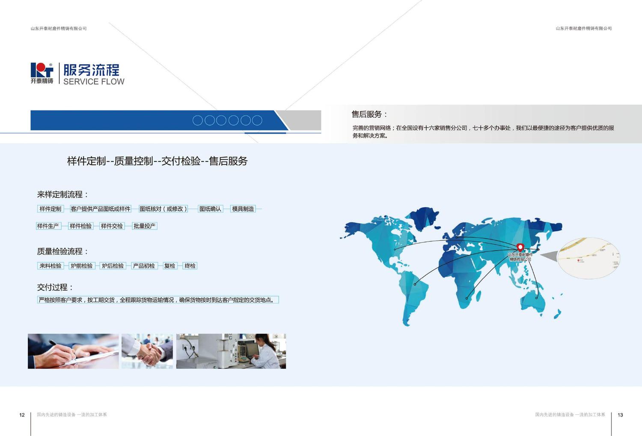Click the 产品初检 step box
The height and width of the screenshot is (436, 642).
pyautogui.click(x=144, y=266)
